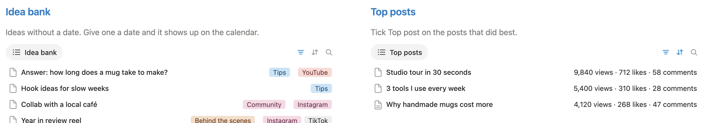Click stats '5,400 views · 310 likes · 28 comments'

(x=635, y=88)
